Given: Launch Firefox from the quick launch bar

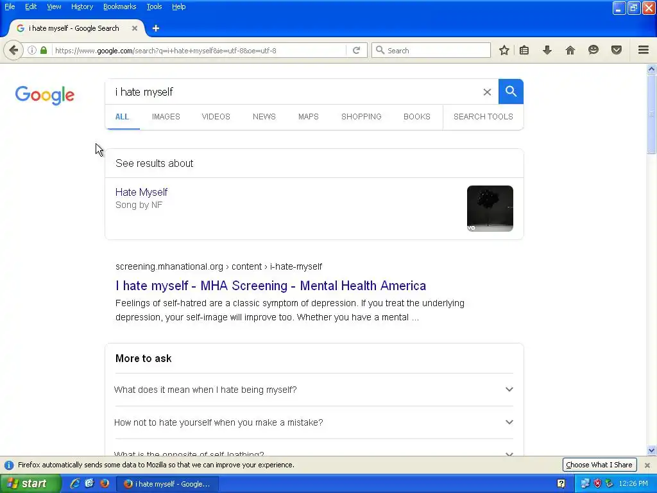Looking at the screenshot, I should click(105, 483).
